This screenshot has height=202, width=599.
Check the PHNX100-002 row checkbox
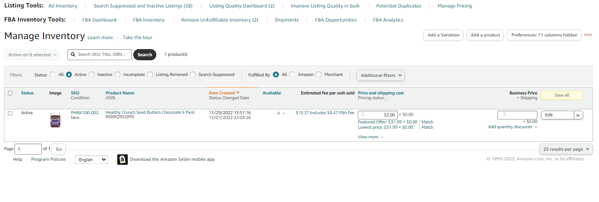[10, 113]
